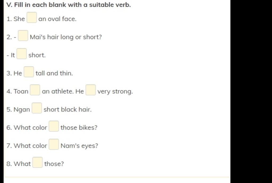
Task: Click the text 'short black hair.'
Action: pos(67,109)
